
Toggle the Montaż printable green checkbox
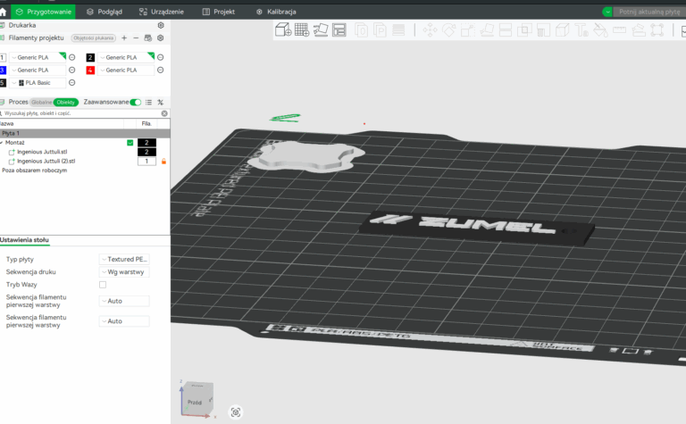[130, 143]
